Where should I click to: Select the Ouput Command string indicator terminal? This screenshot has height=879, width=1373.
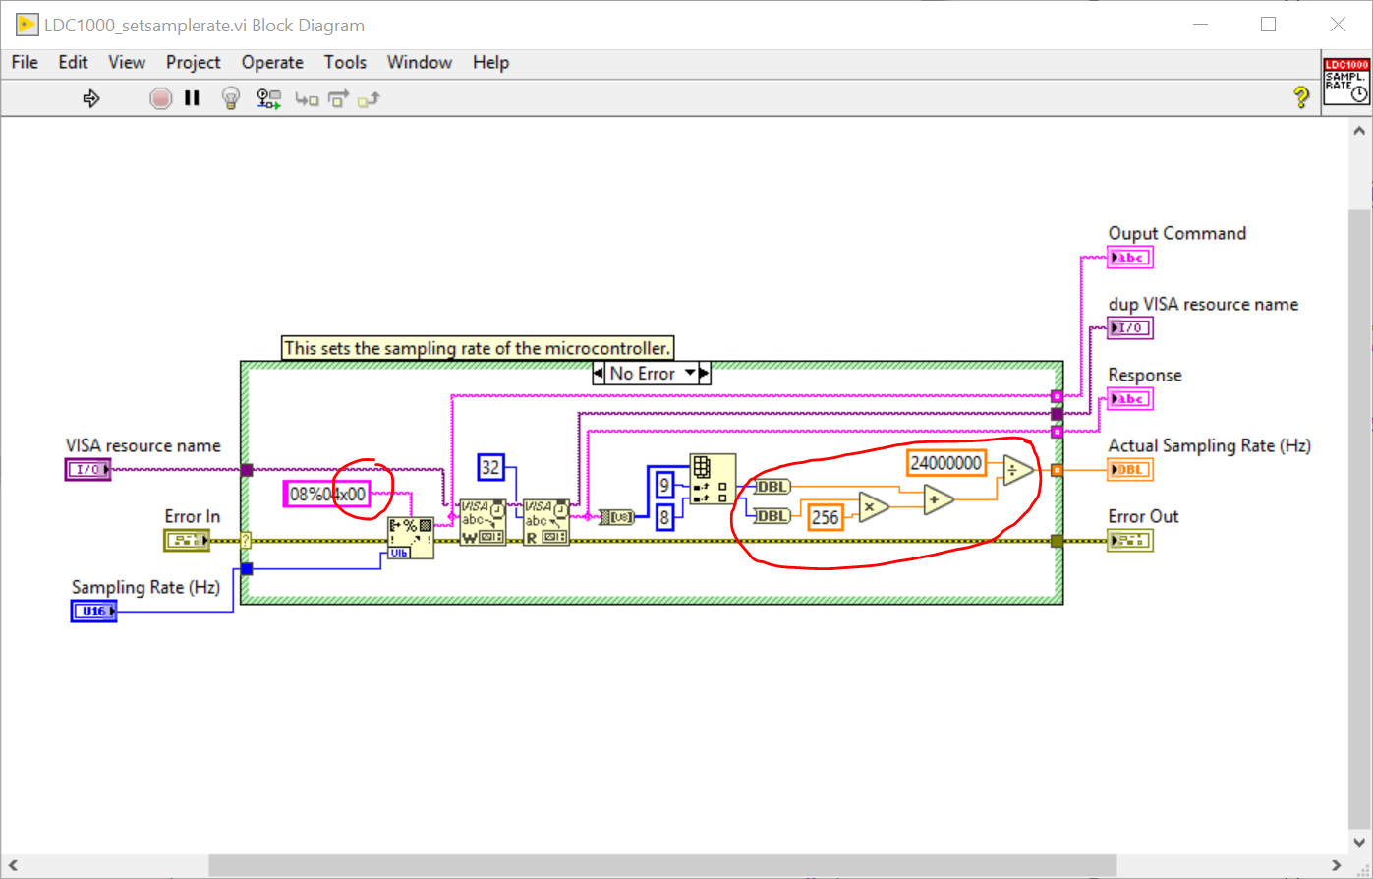(x=1129, y=258)
